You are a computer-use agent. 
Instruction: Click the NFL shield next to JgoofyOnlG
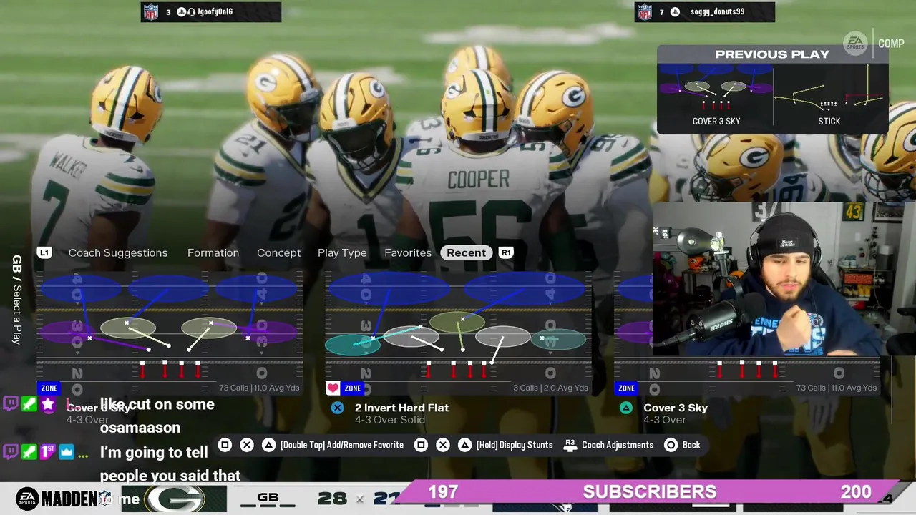coord(150,11)
